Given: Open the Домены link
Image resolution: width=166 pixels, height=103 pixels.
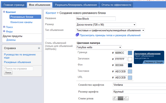Looking at the screenshot, I should pos(11,40).
